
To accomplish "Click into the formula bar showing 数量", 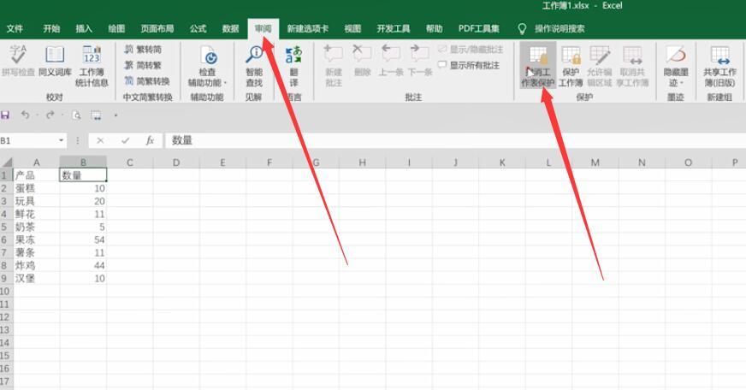I will tap(455, 140).
